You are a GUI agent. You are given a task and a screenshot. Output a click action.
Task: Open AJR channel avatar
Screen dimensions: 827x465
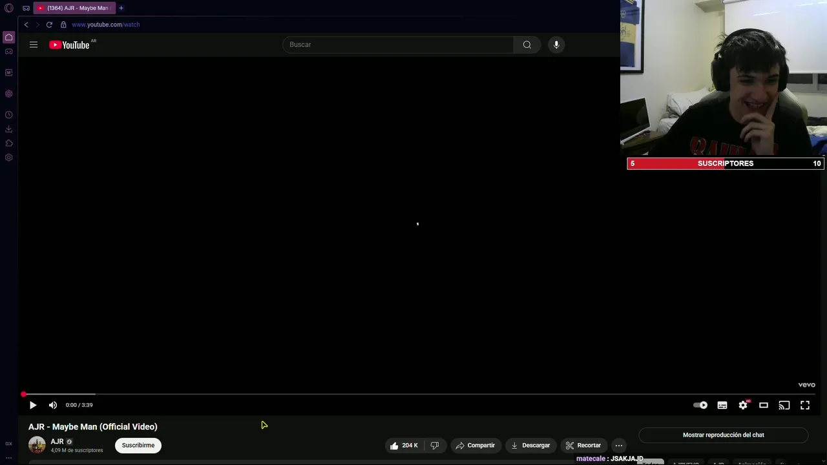tap(37, 445)
